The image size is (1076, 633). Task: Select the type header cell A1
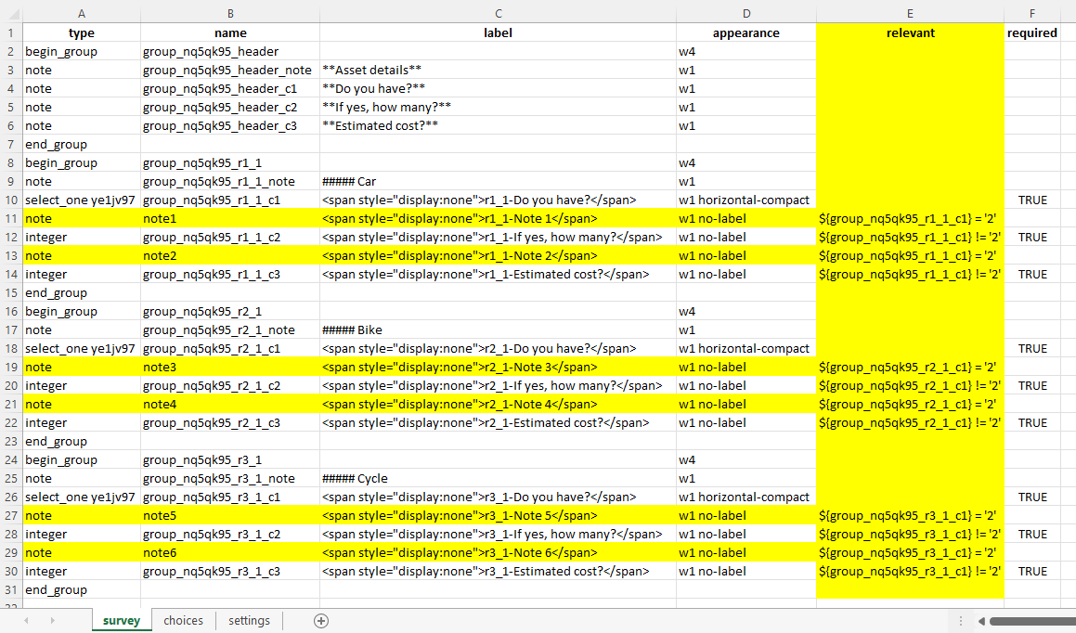[x=82, y=32]
